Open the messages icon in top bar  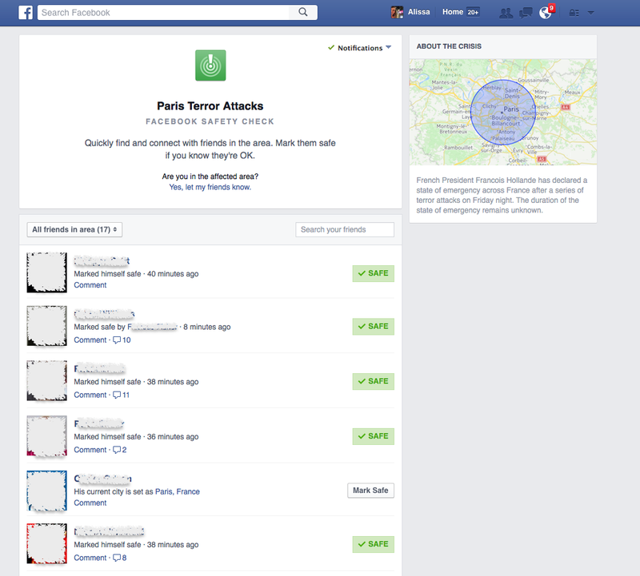coord(526,13)
